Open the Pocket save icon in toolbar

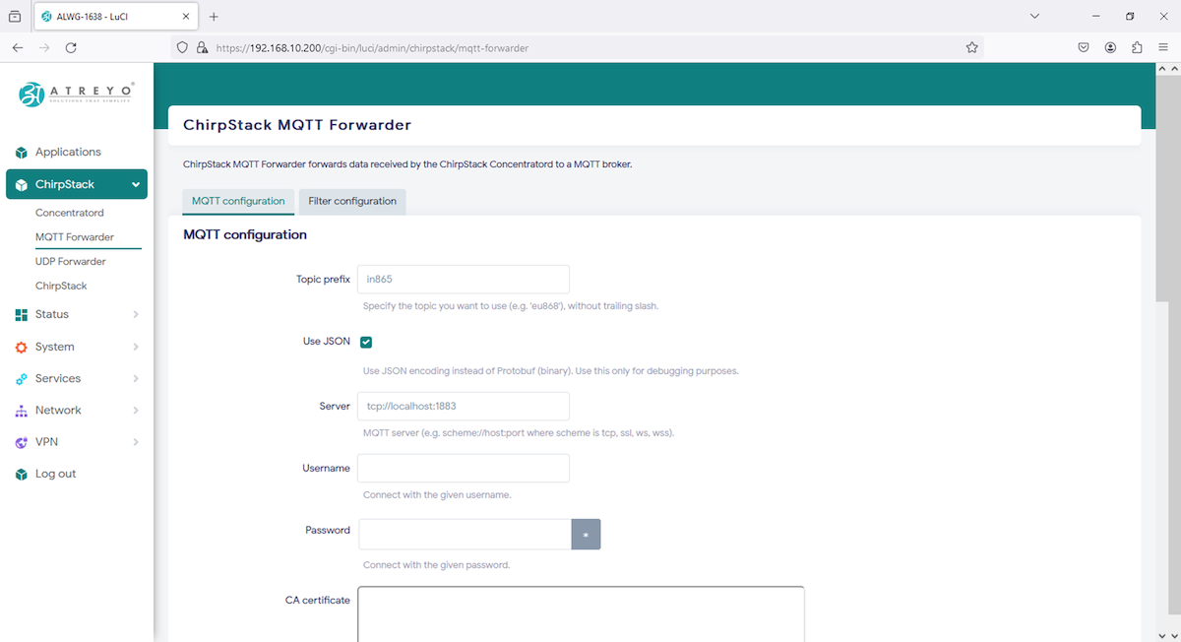point(1084,47)
